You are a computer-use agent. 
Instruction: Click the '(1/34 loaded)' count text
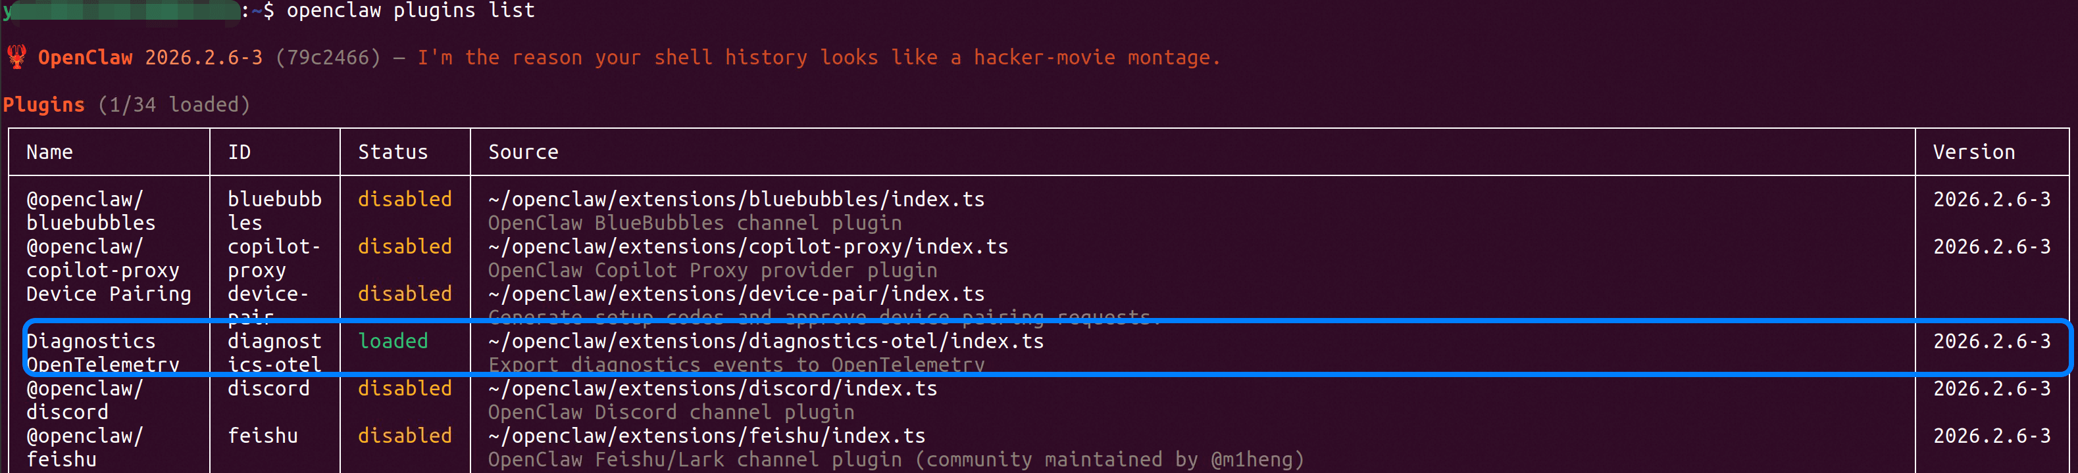(x=174, y=104)
